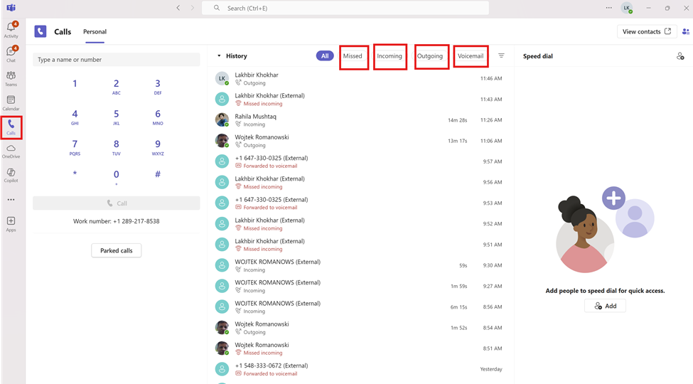The width and height of the screenshot is (693, 384).
Task: Open the Apps store icon
Action: point(11,224)
